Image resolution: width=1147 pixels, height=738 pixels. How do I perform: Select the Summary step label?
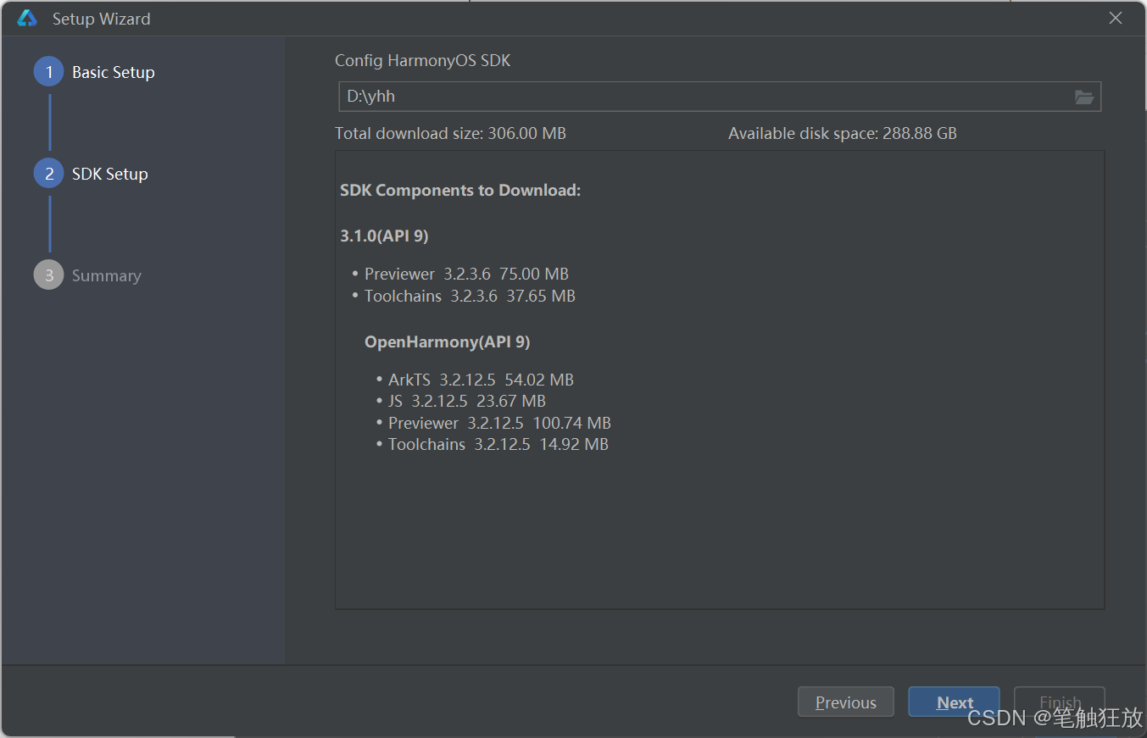[107, 275]
